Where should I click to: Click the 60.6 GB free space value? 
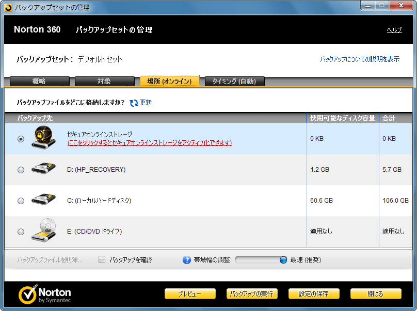[322, 201]
